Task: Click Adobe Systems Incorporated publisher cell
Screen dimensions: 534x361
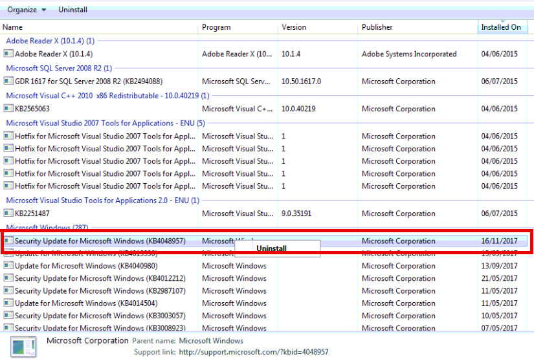Action: pyautogui.click(x=409, y=54)
